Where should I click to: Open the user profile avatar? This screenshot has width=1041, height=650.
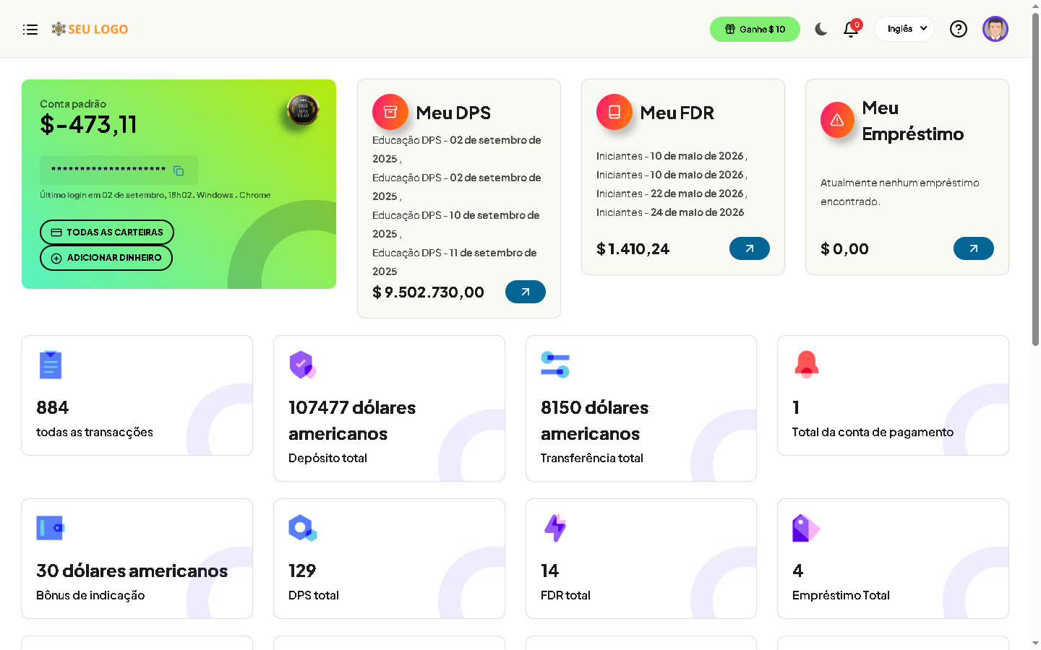[x=995, y=29]
